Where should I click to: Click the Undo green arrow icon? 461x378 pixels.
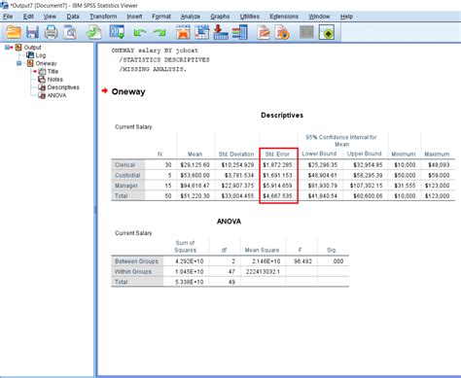[140, 33]
